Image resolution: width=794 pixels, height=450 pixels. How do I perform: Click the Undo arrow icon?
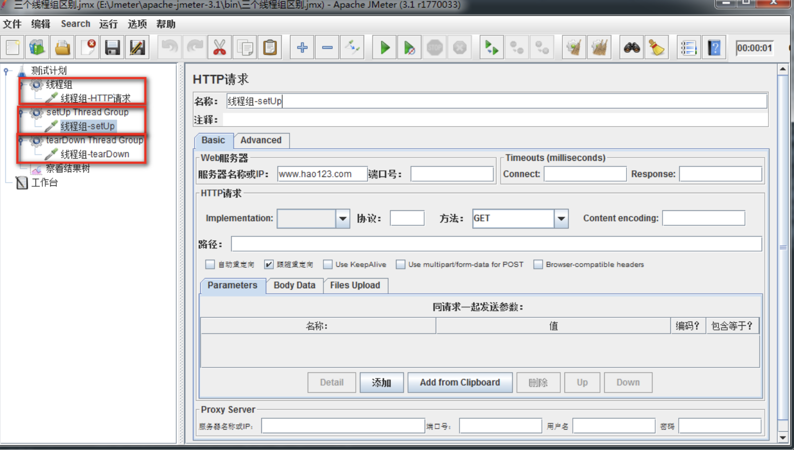[170, 48]
